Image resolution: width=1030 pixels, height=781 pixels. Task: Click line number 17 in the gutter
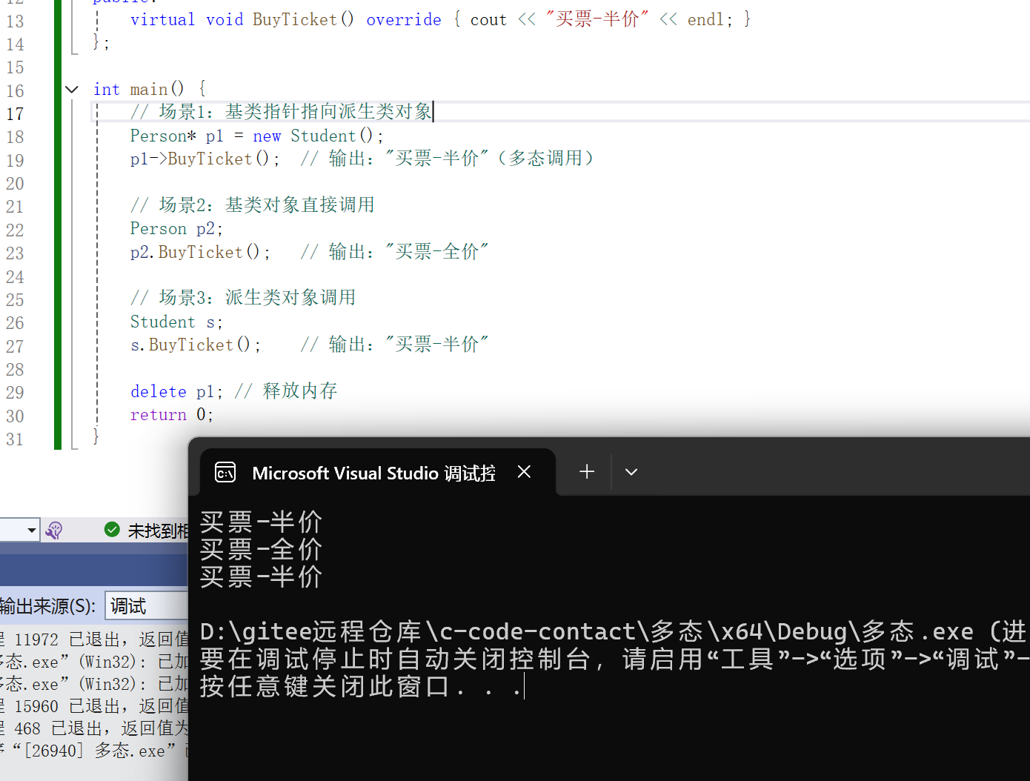point(15,114)
